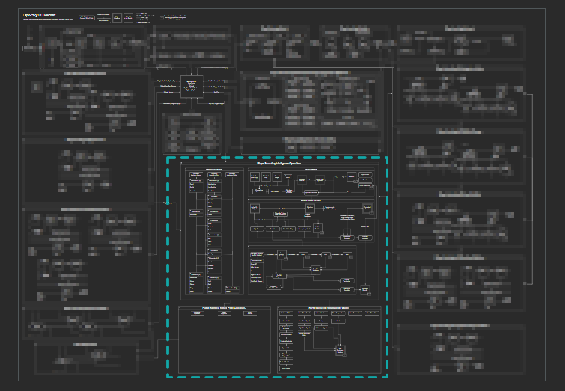Image resolution: width=565 pixels, height=391 pixels.
Task: Select the left square legend box in header
Action: (x=117, y=18)
